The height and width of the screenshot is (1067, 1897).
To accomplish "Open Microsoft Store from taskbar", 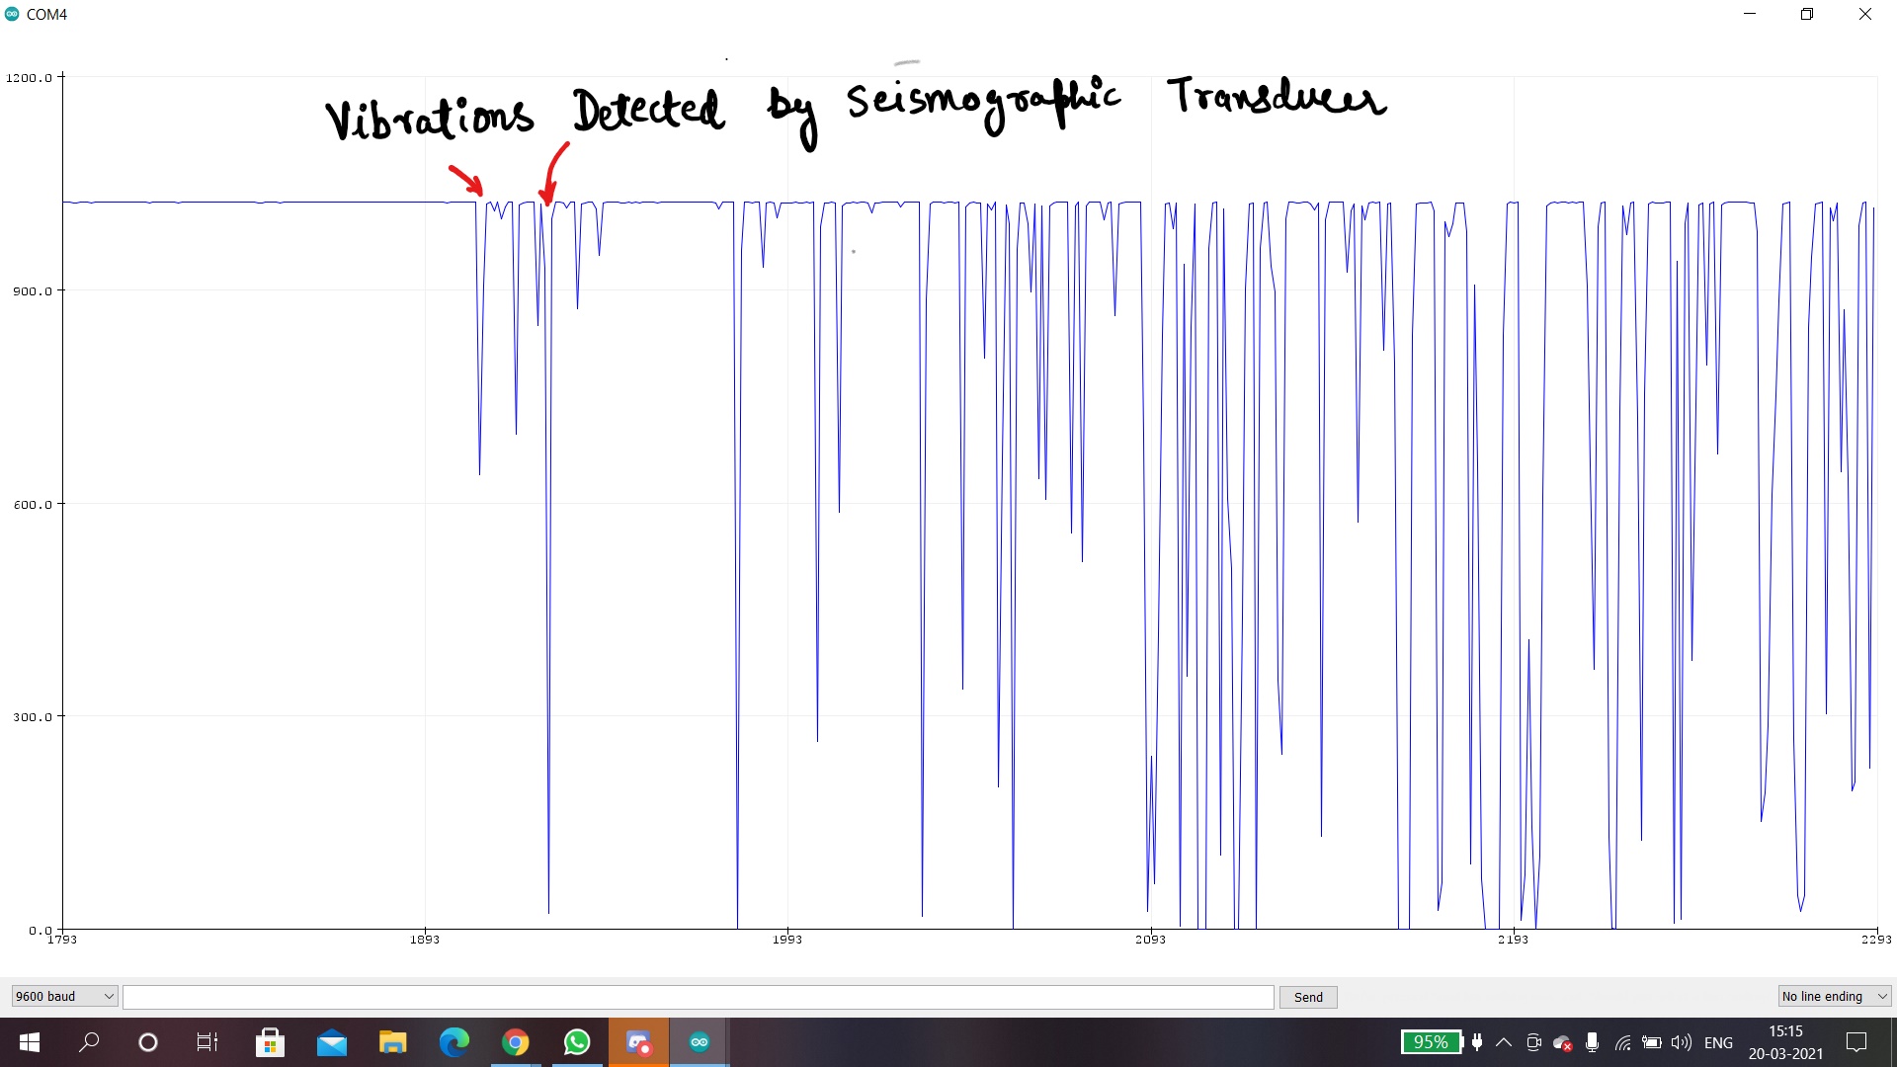I will 270,1042.
